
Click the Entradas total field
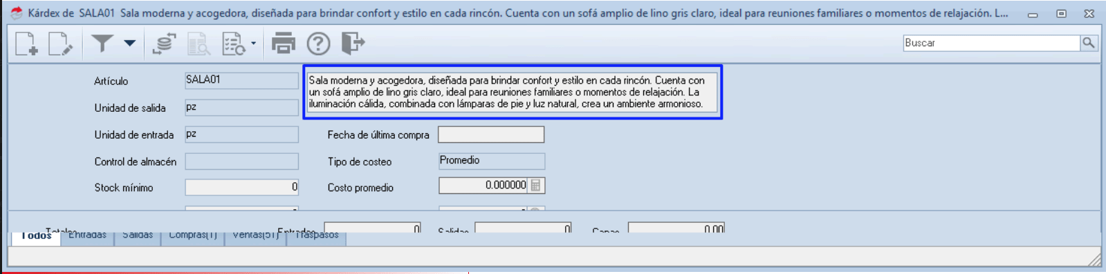372,228
